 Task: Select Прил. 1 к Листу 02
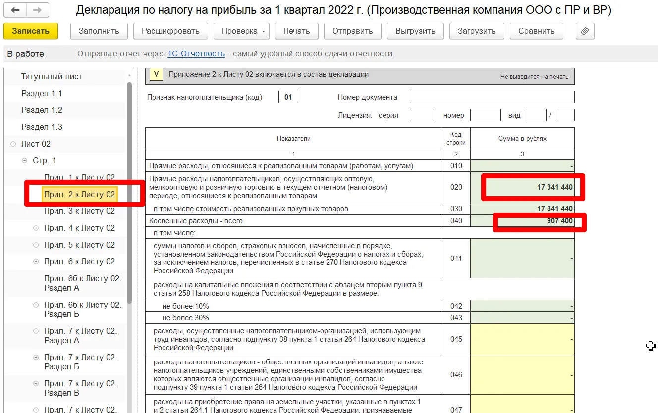(79, 177)
